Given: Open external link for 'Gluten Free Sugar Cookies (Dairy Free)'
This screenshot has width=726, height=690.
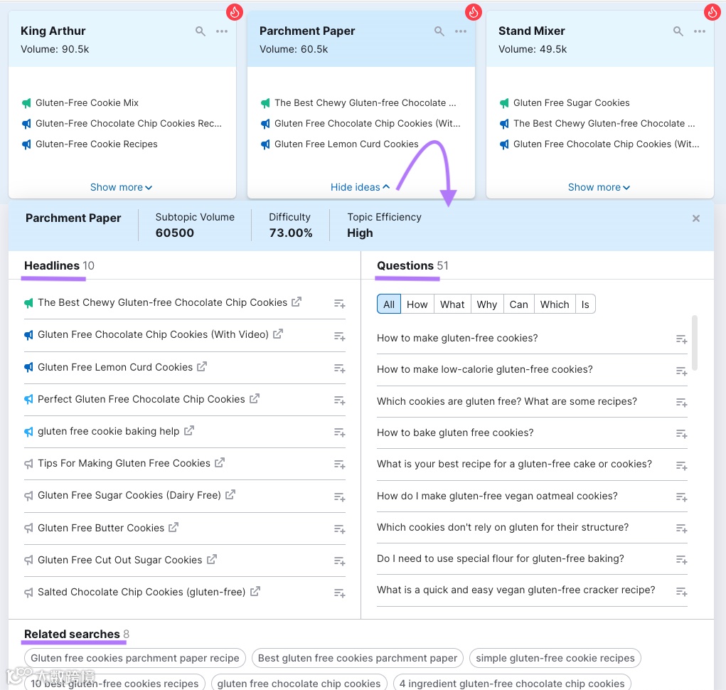Looking at the screenshot, I should (230, 494).
